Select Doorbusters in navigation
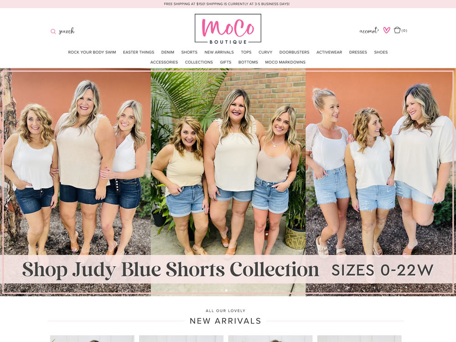456x342 pixels. tap(294, 52)
